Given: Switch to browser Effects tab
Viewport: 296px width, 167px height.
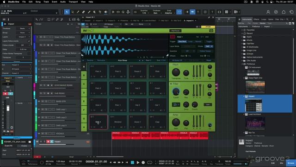Looking at the screenshot, I should click(256, 19).
